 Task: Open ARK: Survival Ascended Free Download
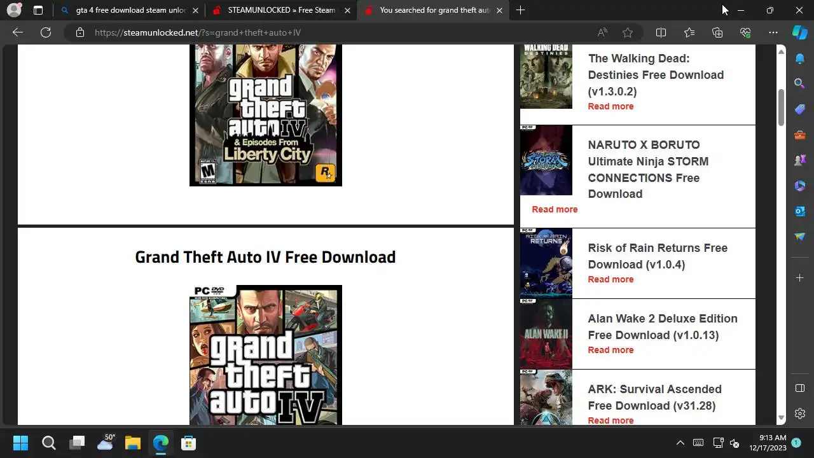point(654,397)
